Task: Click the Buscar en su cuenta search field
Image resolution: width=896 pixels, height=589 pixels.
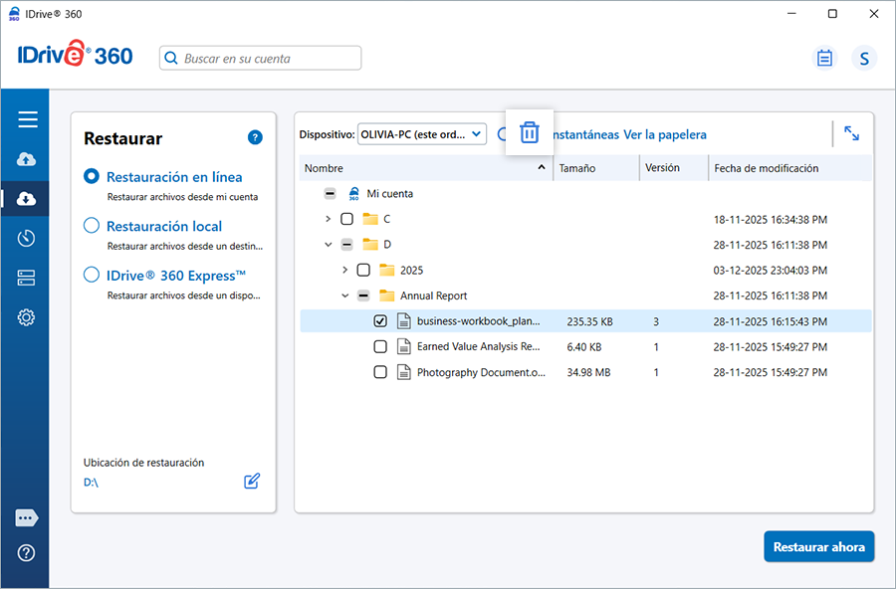Action: click(261, 59)
